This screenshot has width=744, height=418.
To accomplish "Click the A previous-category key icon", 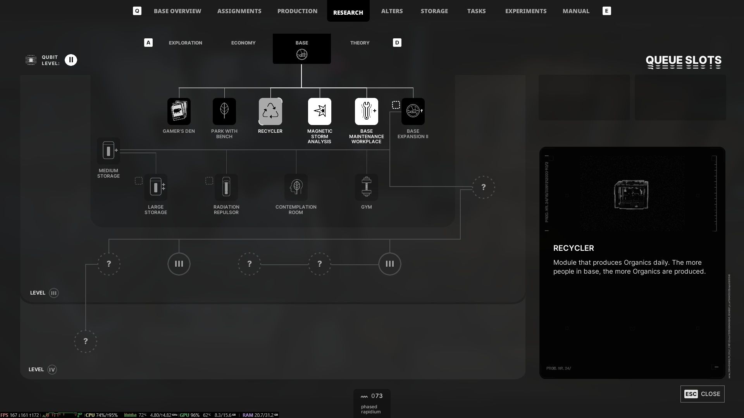I will click(148, 43).
